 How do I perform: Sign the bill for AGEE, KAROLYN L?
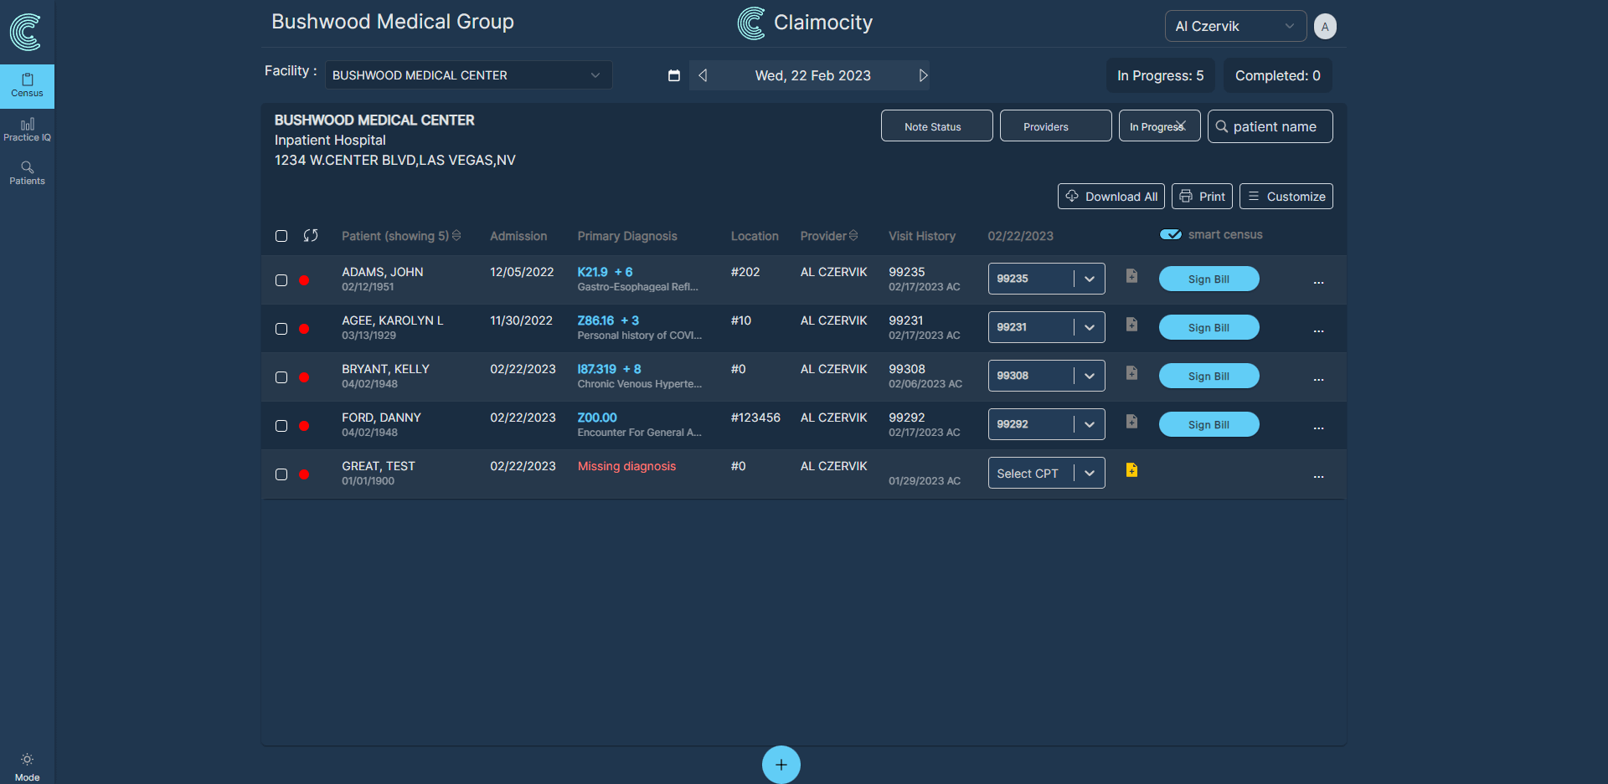(1209, 327)
